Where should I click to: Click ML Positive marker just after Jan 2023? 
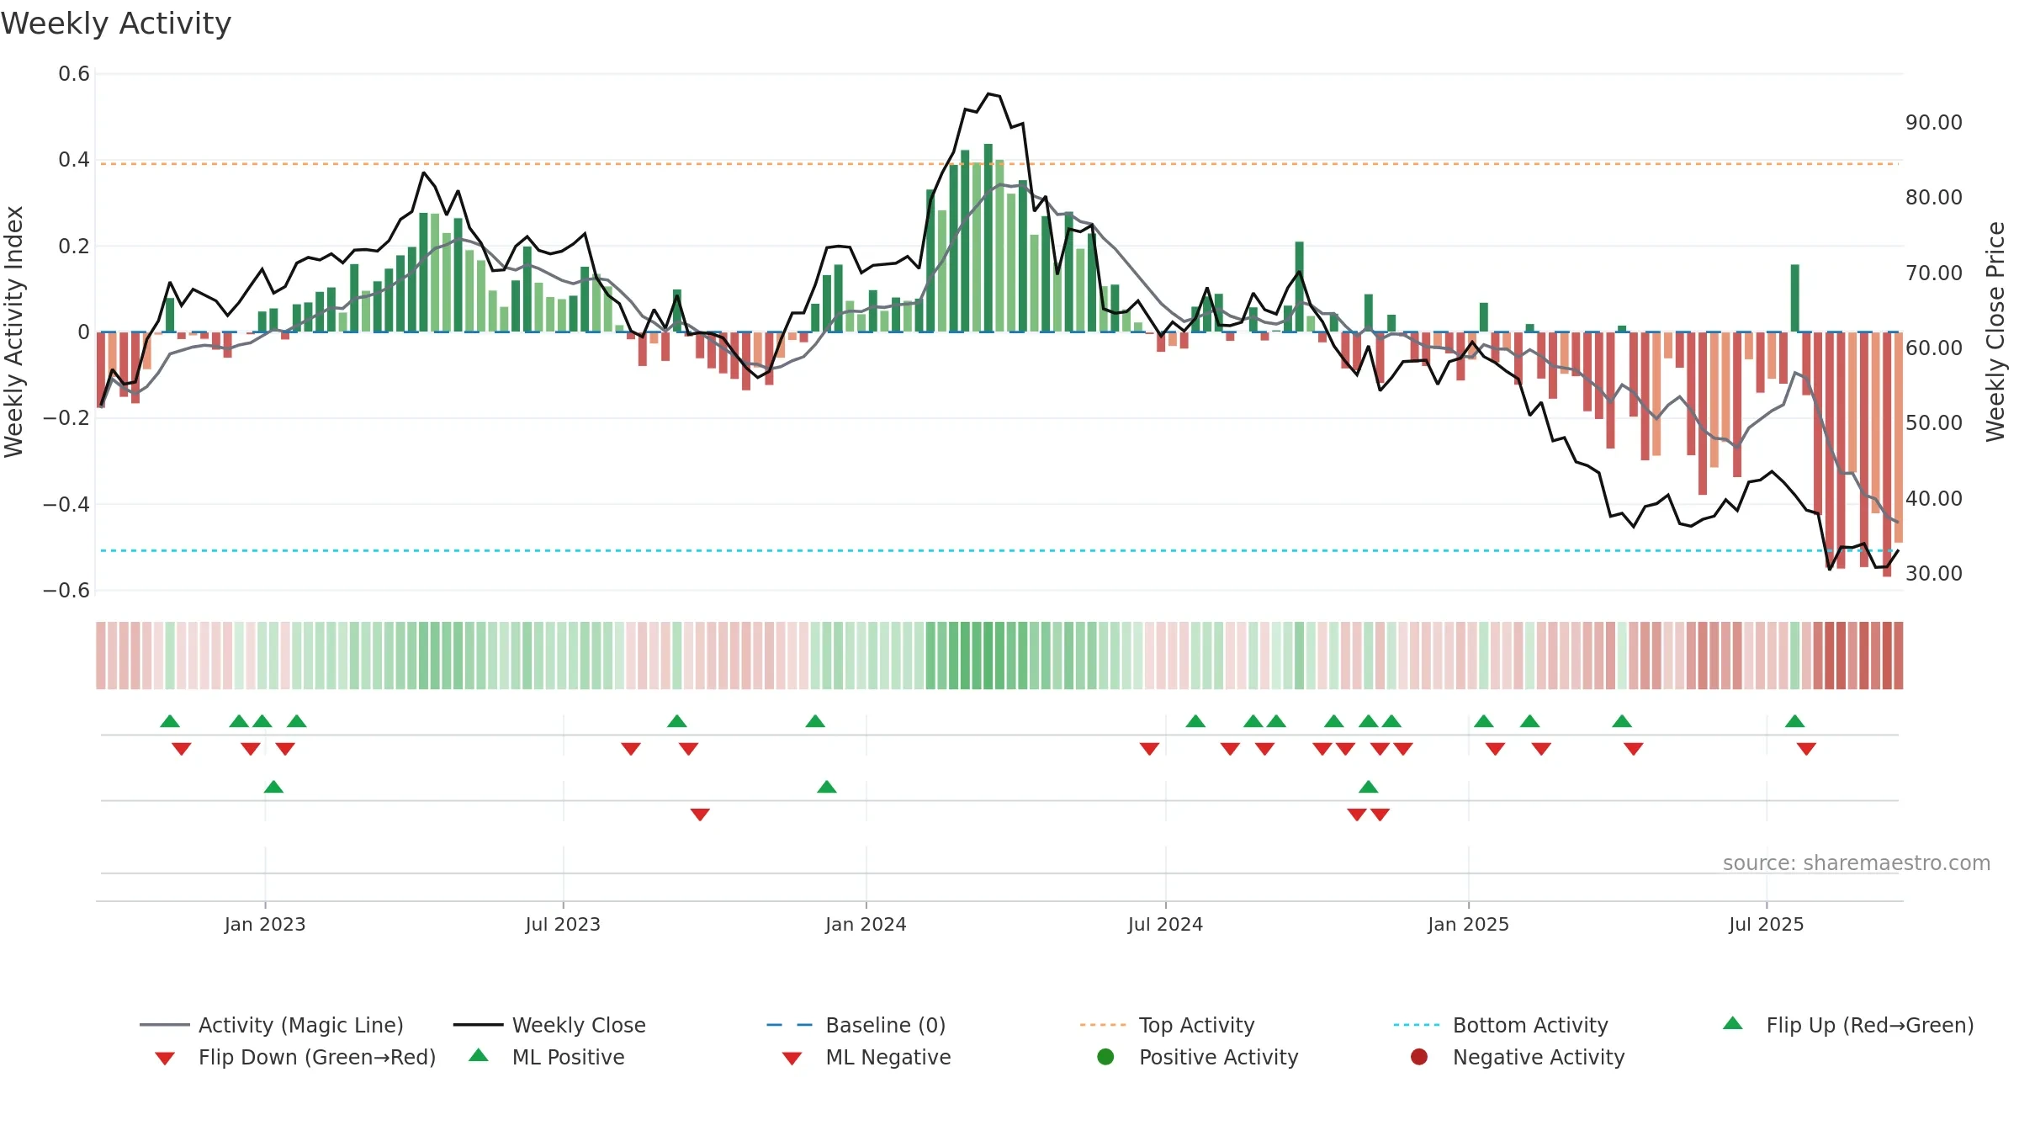[x=273, y=787]
